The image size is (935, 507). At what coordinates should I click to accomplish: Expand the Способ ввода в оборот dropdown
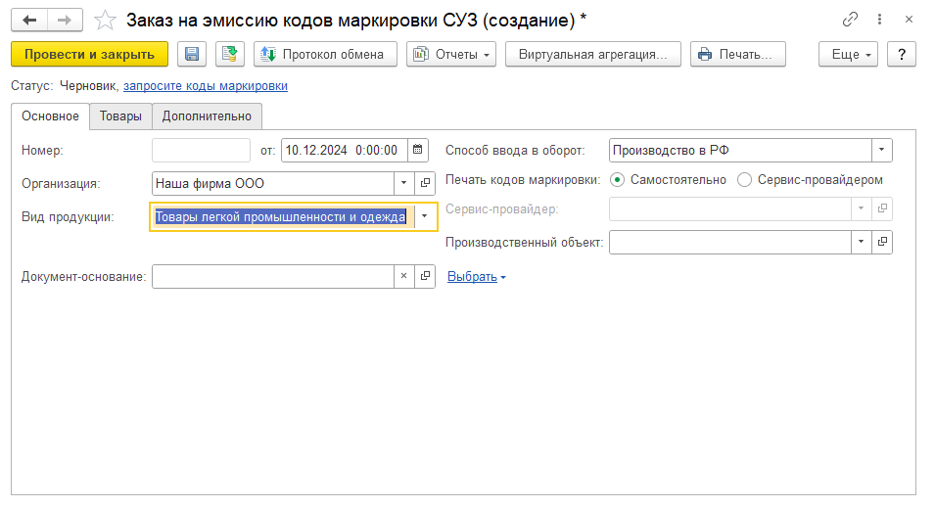click(x=882, y=150)
